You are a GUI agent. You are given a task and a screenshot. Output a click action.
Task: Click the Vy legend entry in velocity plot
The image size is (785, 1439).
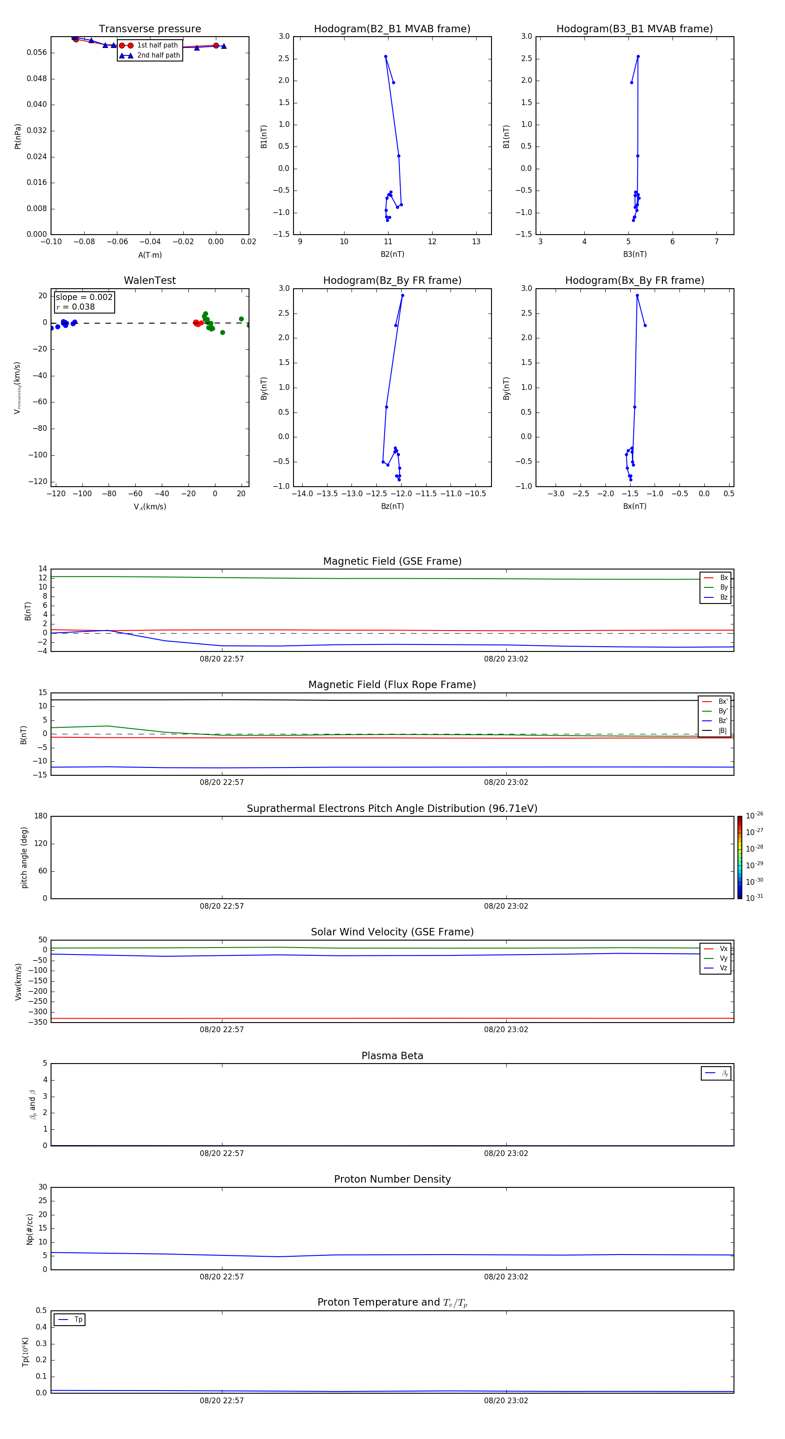pos(716,958)
